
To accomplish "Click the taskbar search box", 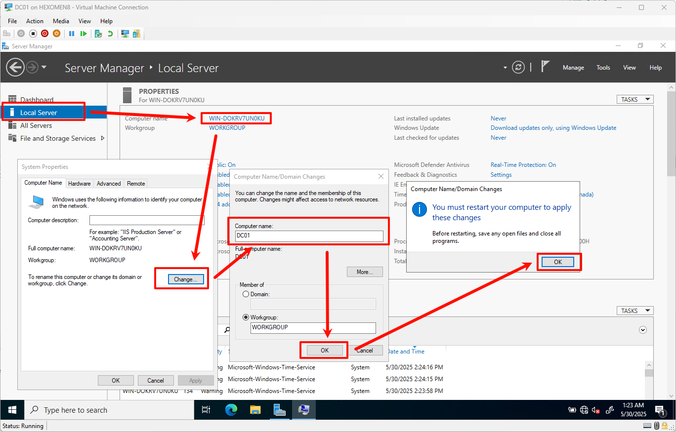I will click(109, 410).
